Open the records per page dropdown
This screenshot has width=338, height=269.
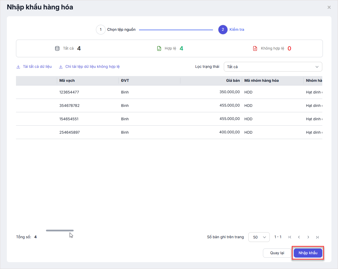point(259,237)
